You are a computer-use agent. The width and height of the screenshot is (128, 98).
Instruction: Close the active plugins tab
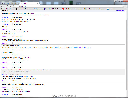pyautogui.click(x=38, y=3)
